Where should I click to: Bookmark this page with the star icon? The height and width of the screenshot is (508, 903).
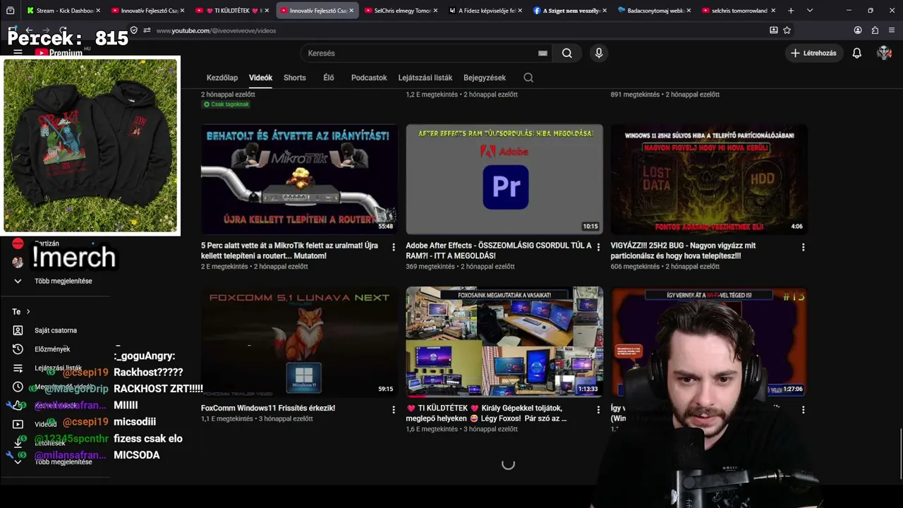[787, 30]
